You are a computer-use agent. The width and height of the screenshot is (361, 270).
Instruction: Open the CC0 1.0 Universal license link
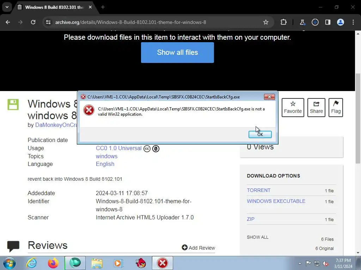point(118,148)
